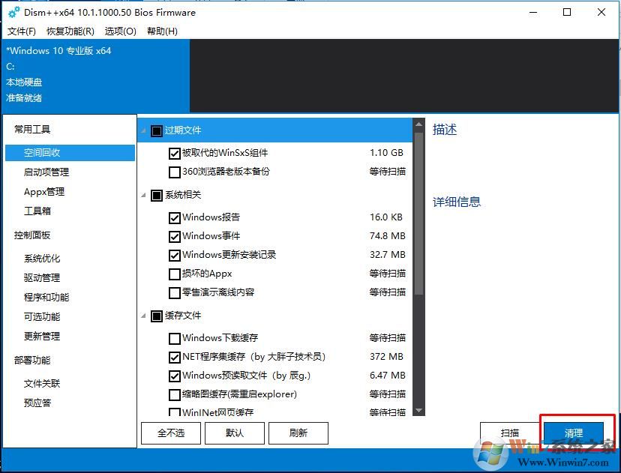Click the 全不选 button
Screen dimensions: 621x473
pyautogui.click(x=171, y=433)
